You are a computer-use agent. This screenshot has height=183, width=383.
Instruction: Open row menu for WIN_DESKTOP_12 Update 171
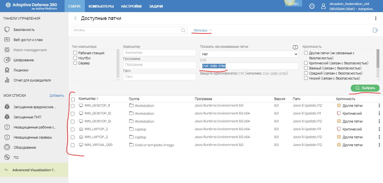click(x=379, y=114)
